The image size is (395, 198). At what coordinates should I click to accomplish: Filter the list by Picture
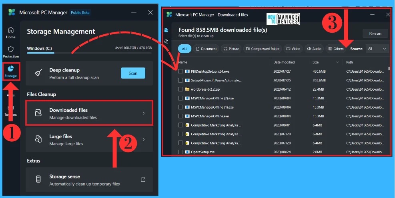pyautogui.click(x=231, y=49)
